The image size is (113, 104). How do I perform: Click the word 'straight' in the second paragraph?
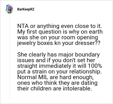27,66
